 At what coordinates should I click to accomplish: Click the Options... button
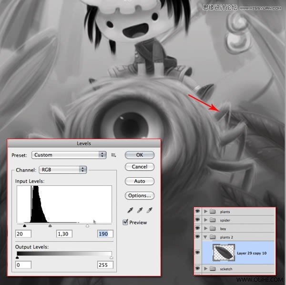[140, 196]
